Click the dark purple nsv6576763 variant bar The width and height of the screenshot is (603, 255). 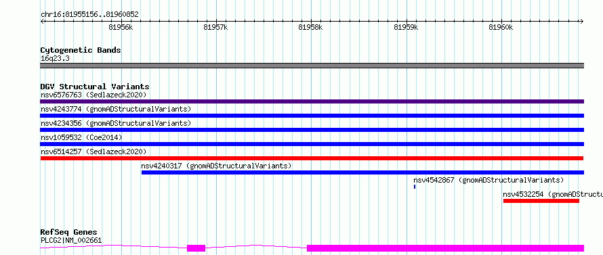pyautogui.click(x=312, y=101)
